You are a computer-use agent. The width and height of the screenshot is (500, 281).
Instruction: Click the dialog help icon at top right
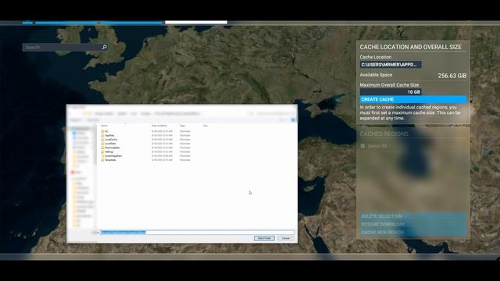tap(293, 119)
